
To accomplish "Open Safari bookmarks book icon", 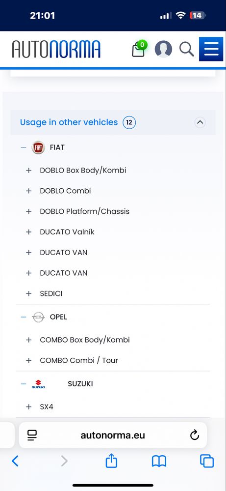I will tap(159, 461).
